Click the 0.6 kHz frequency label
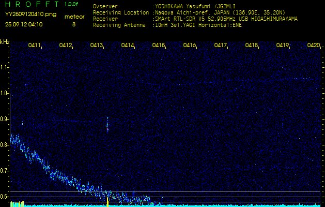The height and width of the screenshot is (207, 325). tap(5, 197)
